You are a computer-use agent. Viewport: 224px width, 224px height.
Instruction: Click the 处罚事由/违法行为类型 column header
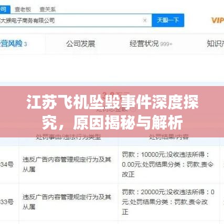pos(68,137)
